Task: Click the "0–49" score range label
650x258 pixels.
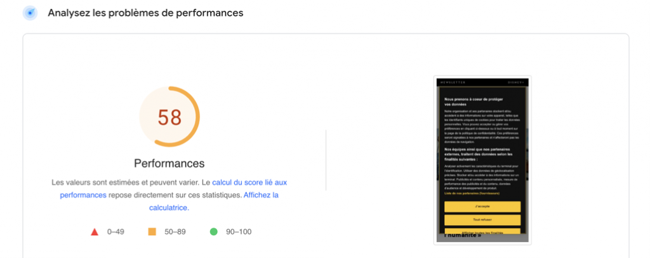Action: click(116, 232)
